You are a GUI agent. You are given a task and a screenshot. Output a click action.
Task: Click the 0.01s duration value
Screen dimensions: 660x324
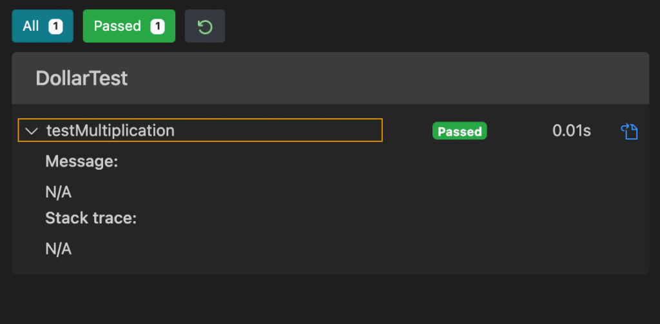click(x=571, y=131)
